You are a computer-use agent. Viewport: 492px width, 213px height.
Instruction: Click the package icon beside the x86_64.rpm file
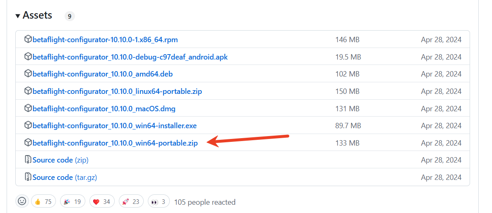coord(28,40)
